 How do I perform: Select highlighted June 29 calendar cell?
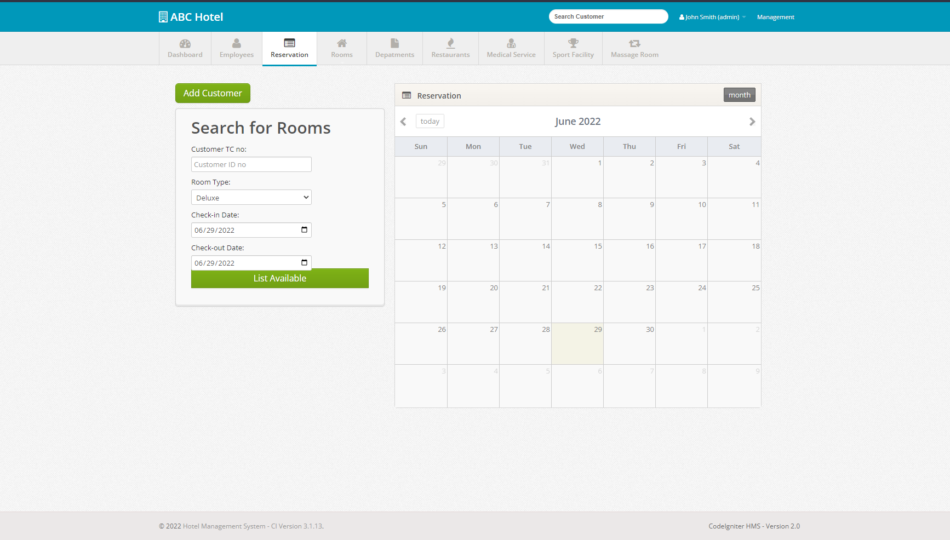pos(577,344)
